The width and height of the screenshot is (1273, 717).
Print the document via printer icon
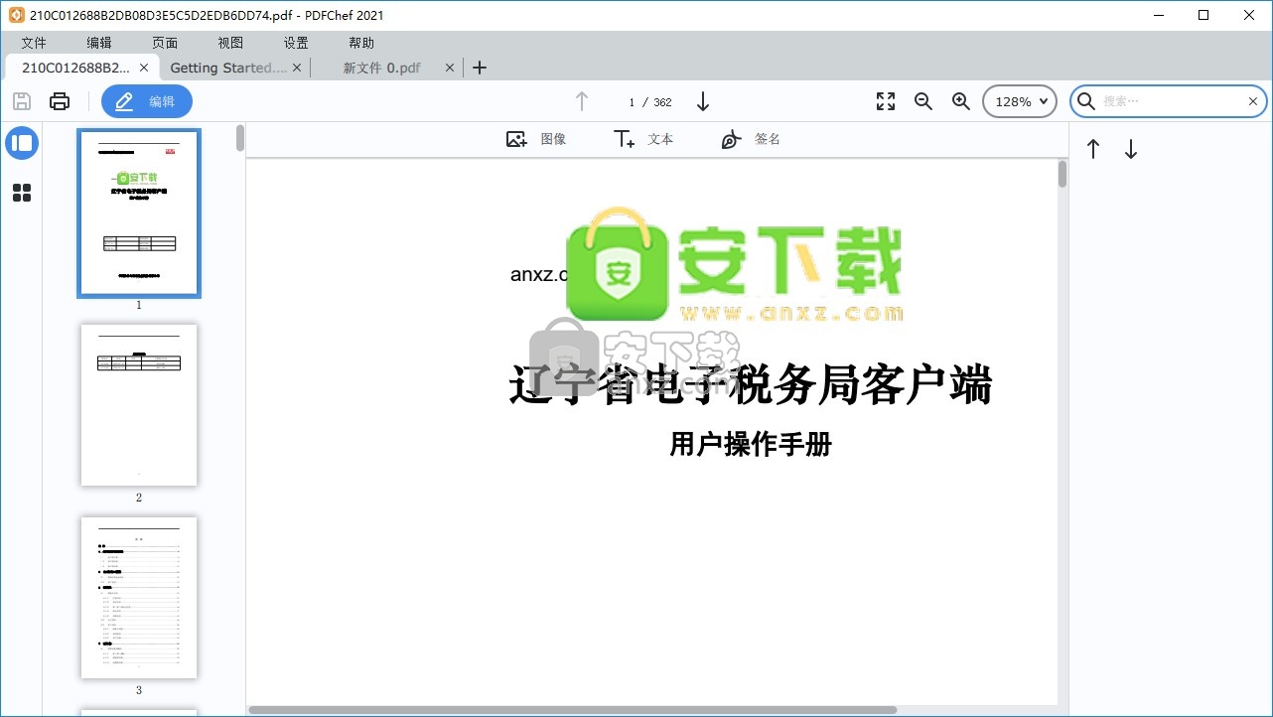(x=60, y=101)
